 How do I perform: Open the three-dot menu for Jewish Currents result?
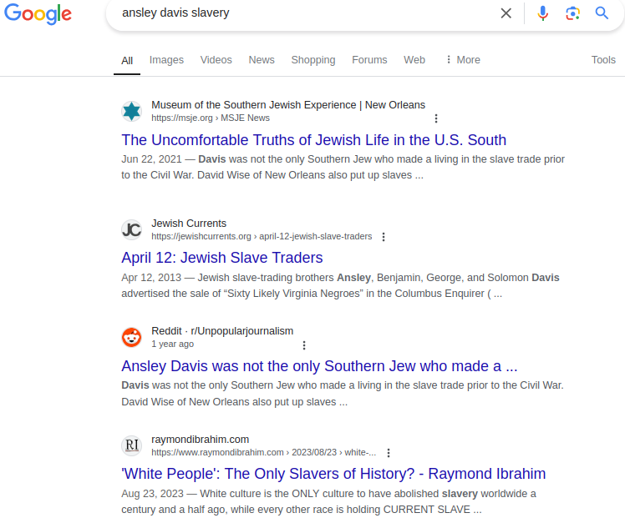click(x=384, y=237)
